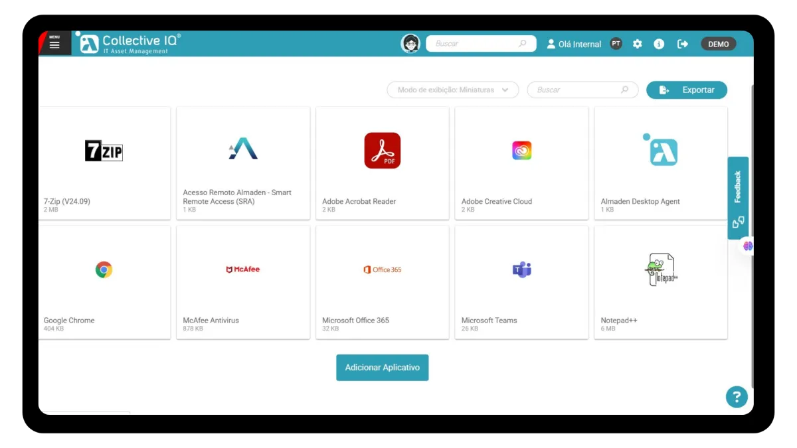
Task: Click the logout arrow icon
Action: pos(682,44)
